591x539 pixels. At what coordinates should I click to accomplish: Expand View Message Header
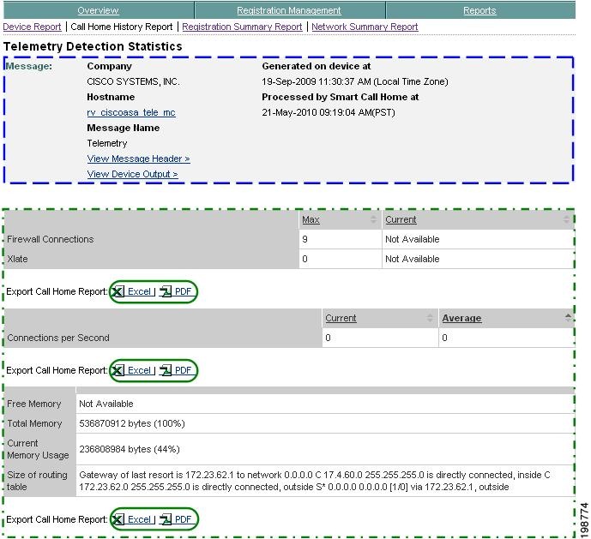coord(138,159)
